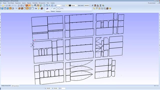
Task: Toggle the lock layer icon
Action: (68, 5)
